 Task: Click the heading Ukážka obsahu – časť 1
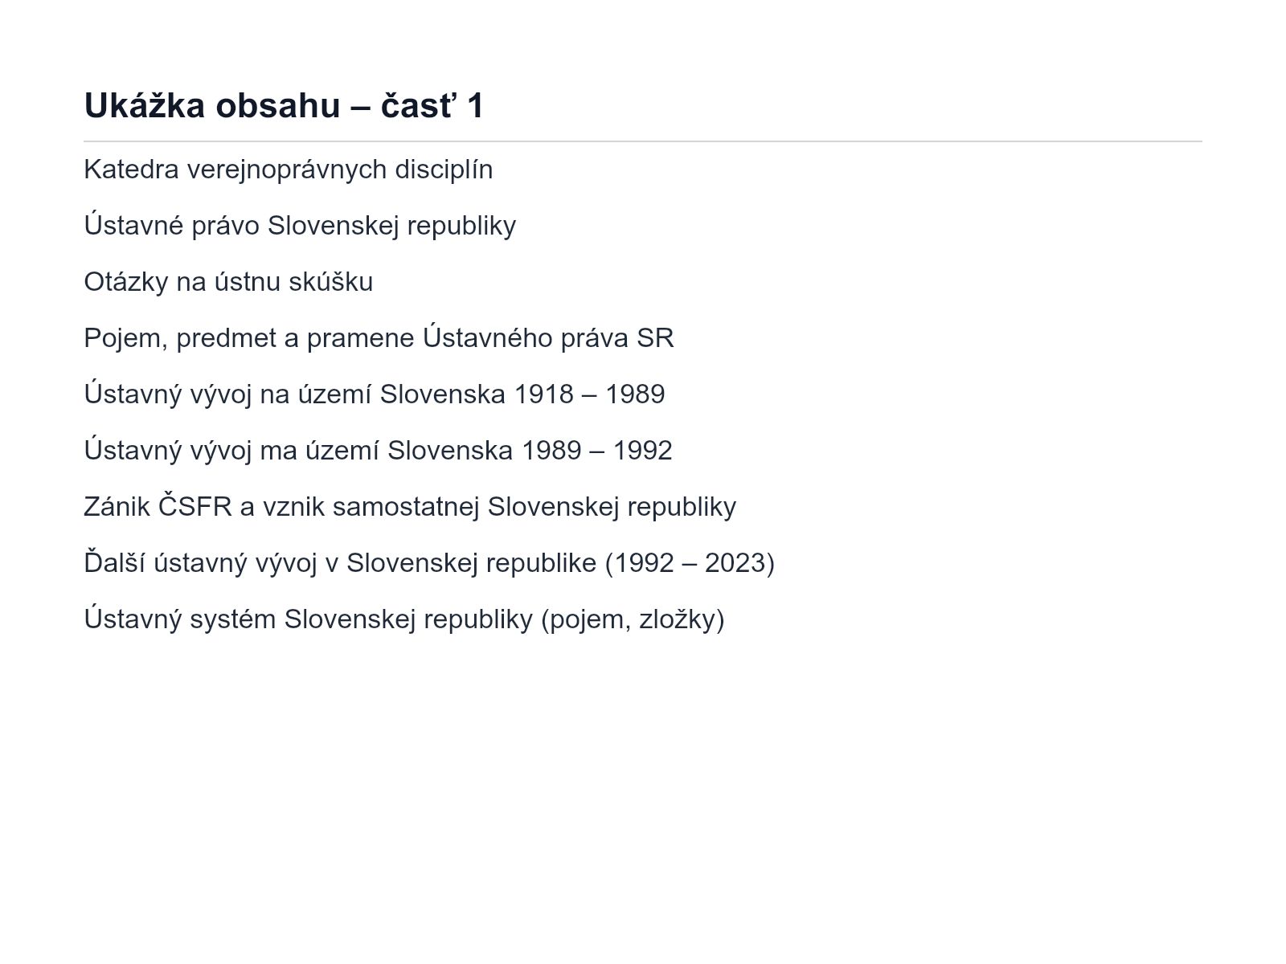pyautogui.click(x=284, y=106)
